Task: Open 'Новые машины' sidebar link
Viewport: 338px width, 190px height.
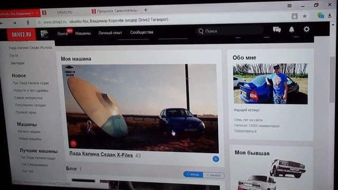Action: coord(30,139)
